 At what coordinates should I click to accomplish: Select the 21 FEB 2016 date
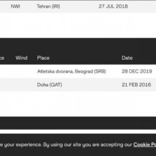[136, 85]
